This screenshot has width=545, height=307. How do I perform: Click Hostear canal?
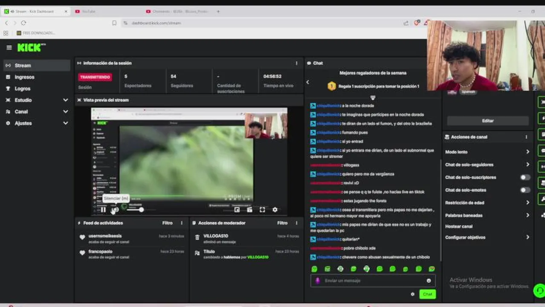459,226
